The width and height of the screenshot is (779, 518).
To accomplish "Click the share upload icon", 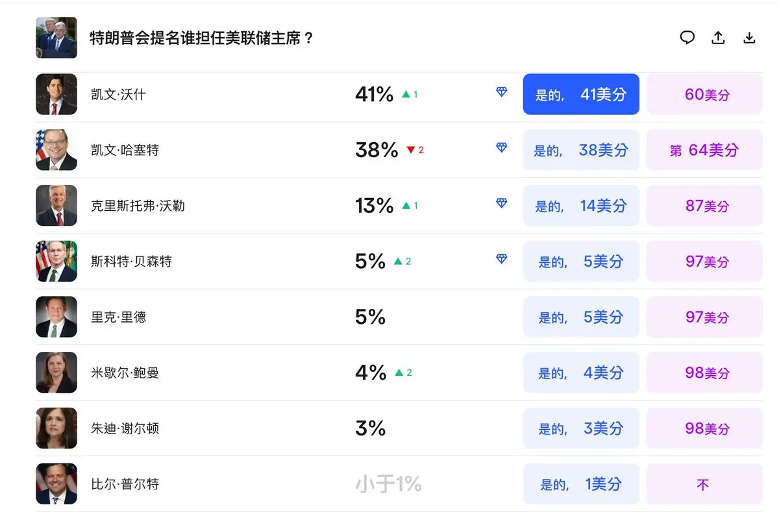I will pos(718,38).
